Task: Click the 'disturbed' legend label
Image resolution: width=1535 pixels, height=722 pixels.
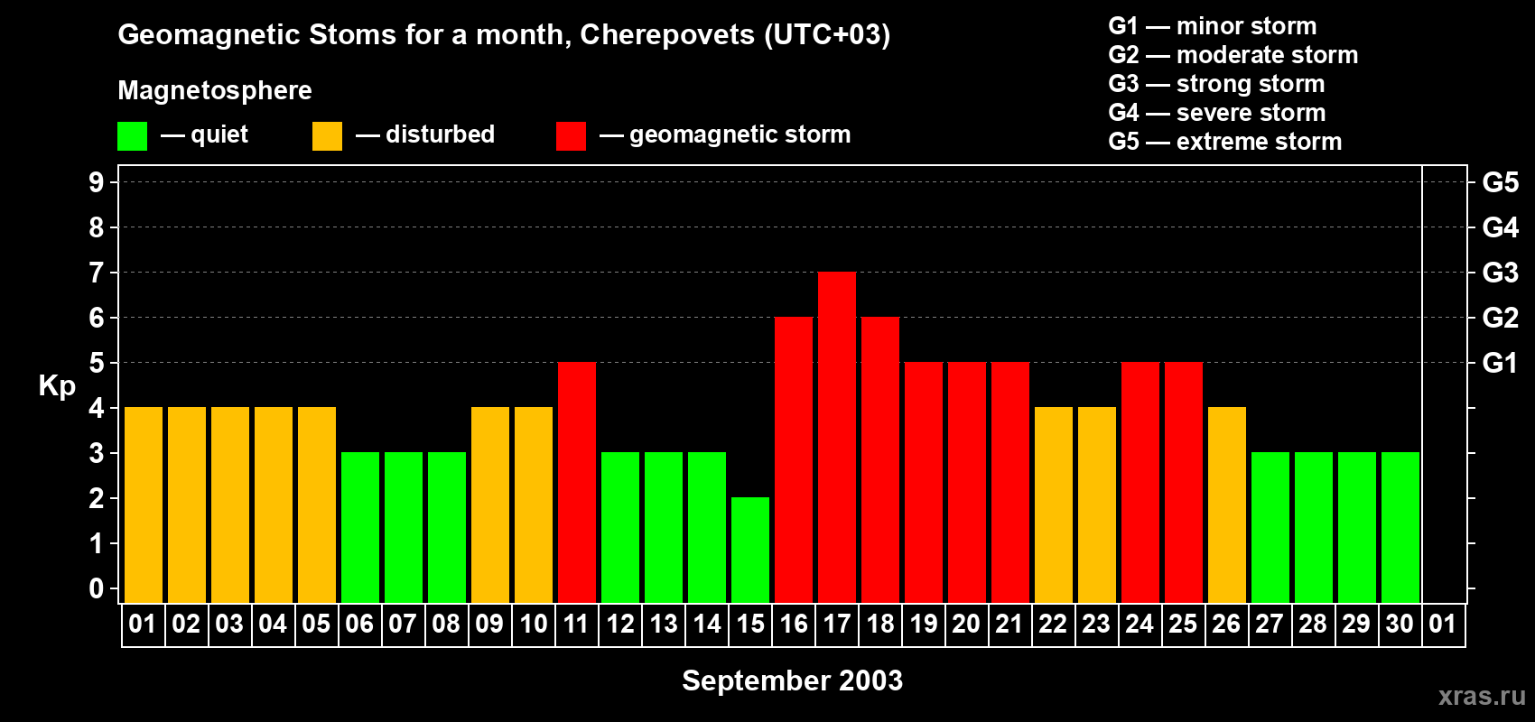Action: pyautogui.click(x=440, y=134)
